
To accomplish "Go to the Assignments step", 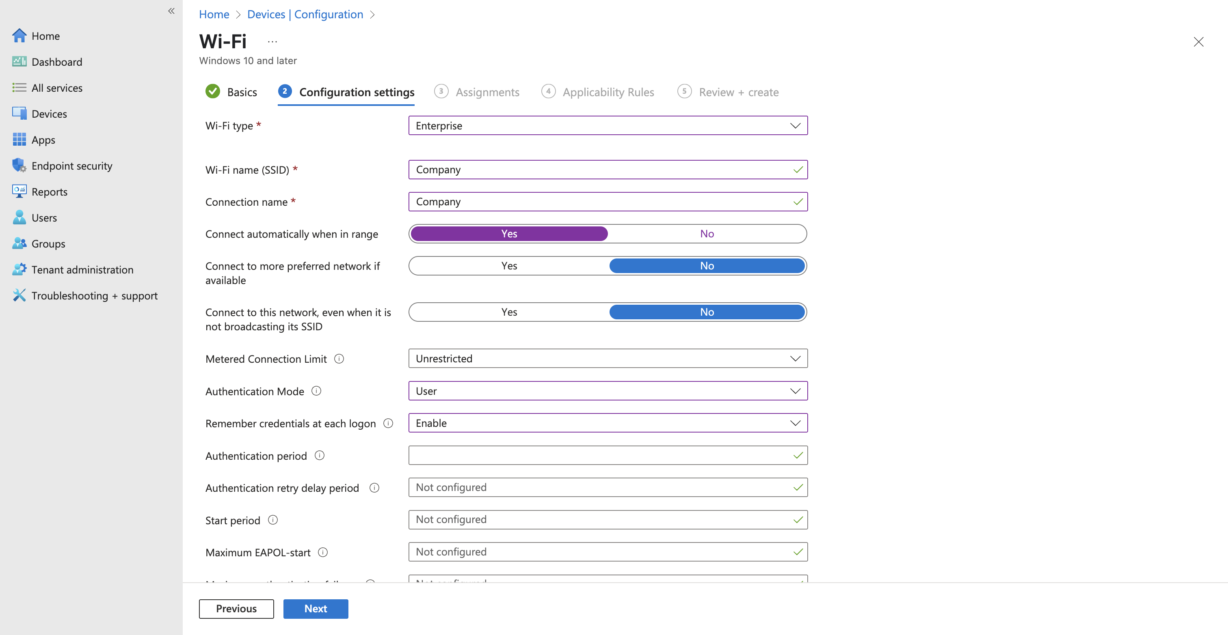I will coord(477,92).
